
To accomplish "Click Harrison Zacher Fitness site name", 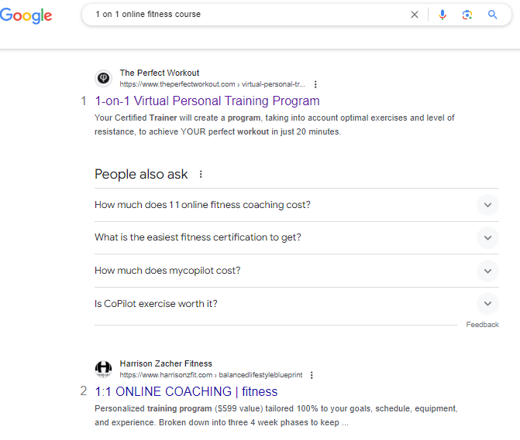I will tap(166, 363).
